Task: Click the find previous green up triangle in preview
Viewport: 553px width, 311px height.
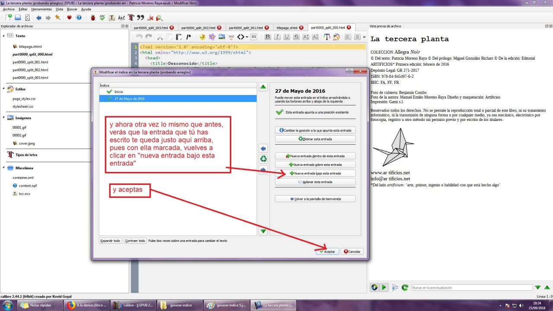Action: click(x=547, y=287)
